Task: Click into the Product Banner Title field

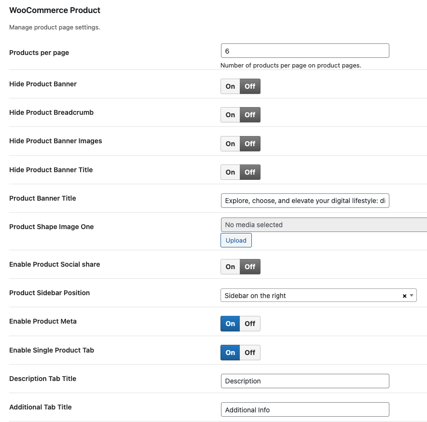Action: coord(304,201)
